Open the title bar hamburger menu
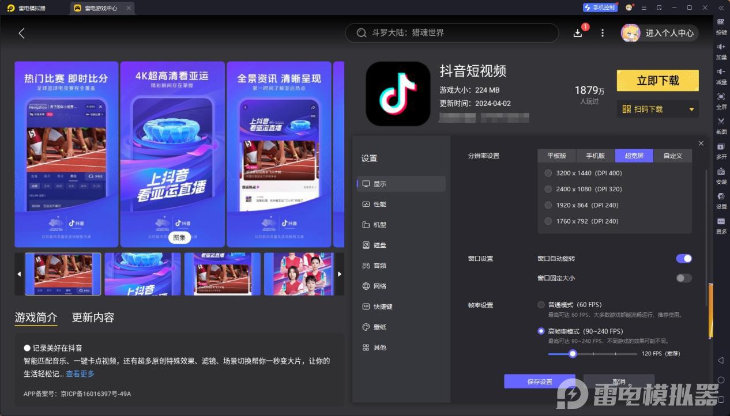730x416 pixels. (644, 7)
